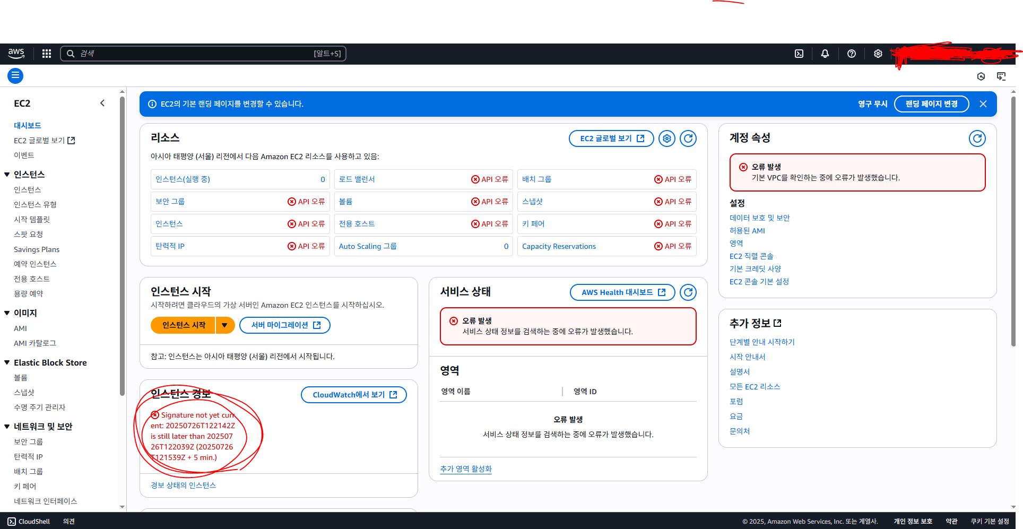Toggle the blue hamburger side menu button
The width and height of the screenshot is (1023, 529).
click(x=15, y=76)
